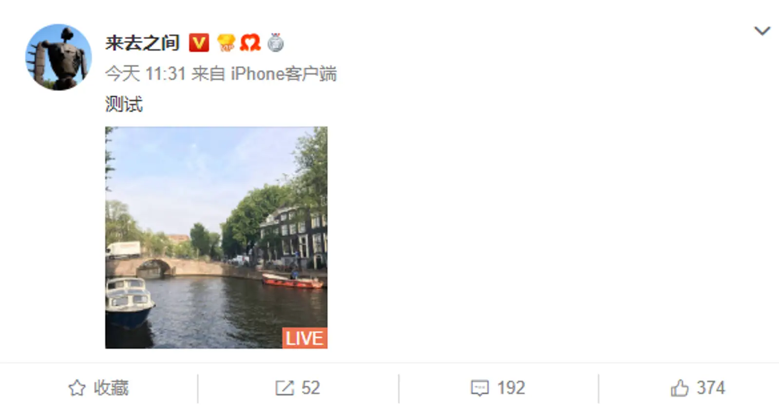
Task: Click the 测试 post text
Action: pyautogui.click(x=124, y=104)
